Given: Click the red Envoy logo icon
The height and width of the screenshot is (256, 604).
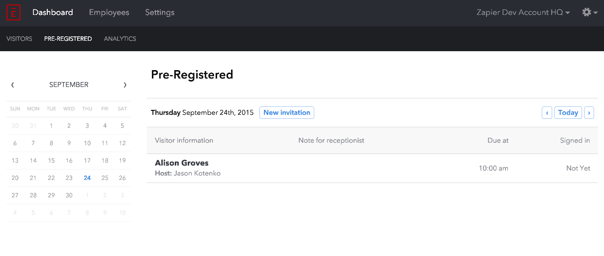Looking at the screenshot, I should [x=13, y=12].
